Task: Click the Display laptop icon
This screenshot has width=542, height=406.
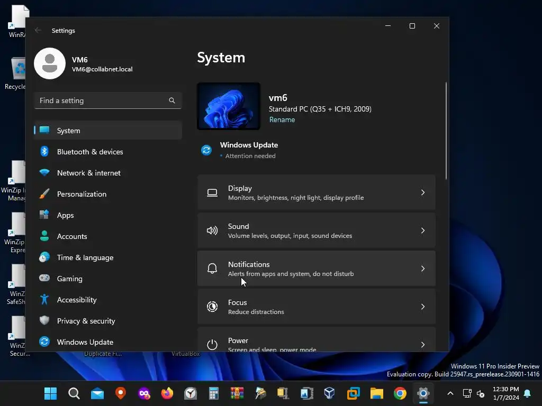Action: tap(212, 192)
